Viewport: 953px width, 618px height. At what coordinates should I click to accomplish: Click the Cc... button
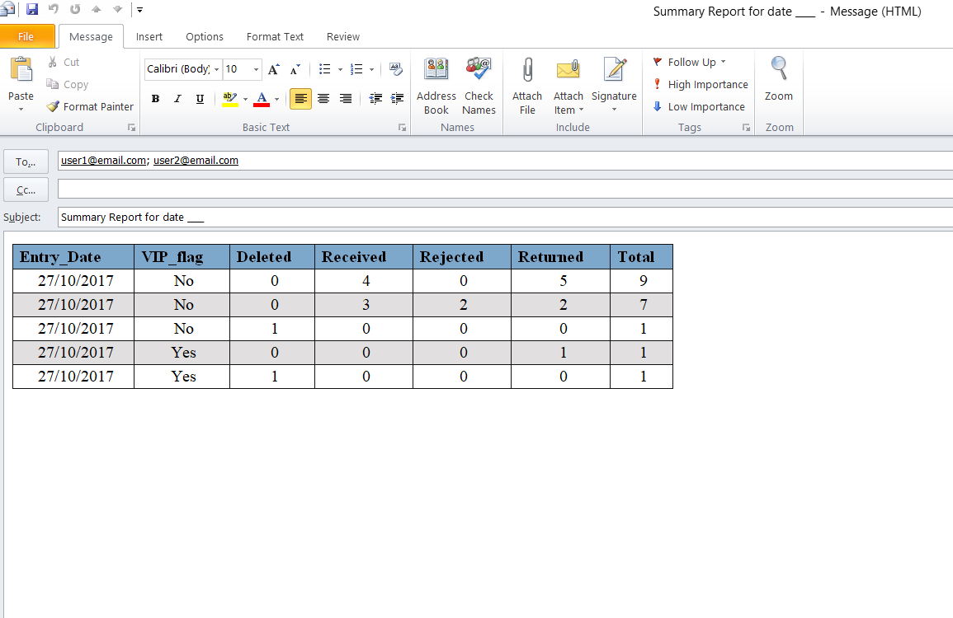26,190
